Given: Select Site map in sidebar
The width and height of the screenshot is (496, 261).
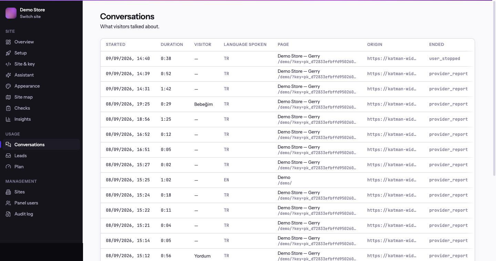Looking at the screenshot, I should 41,97.
